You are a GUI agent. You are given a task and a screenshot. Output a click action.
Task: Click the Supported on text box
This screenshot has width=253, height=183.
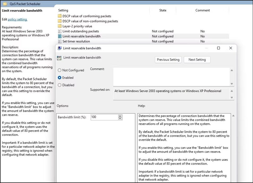[171, 94]
